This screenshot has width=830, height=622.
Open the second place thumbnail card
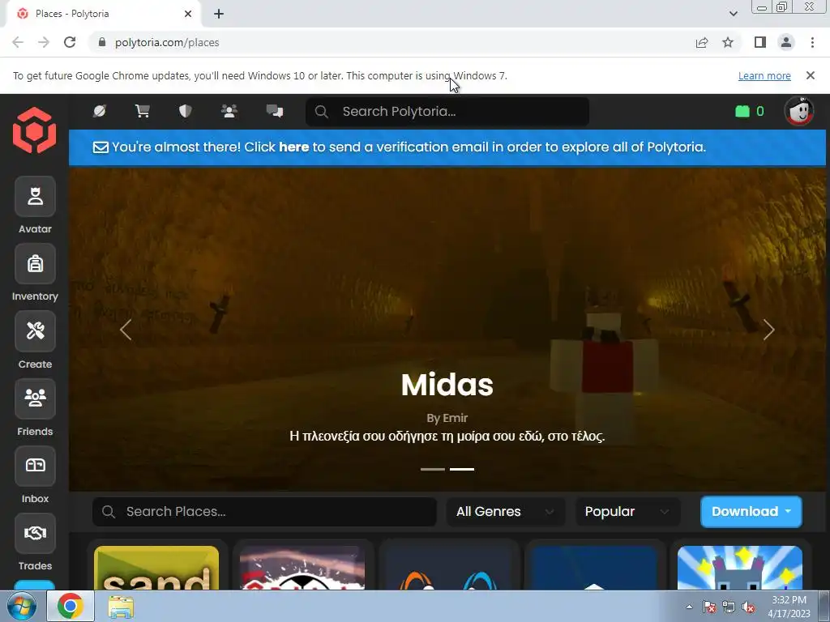tap(302, 568)
